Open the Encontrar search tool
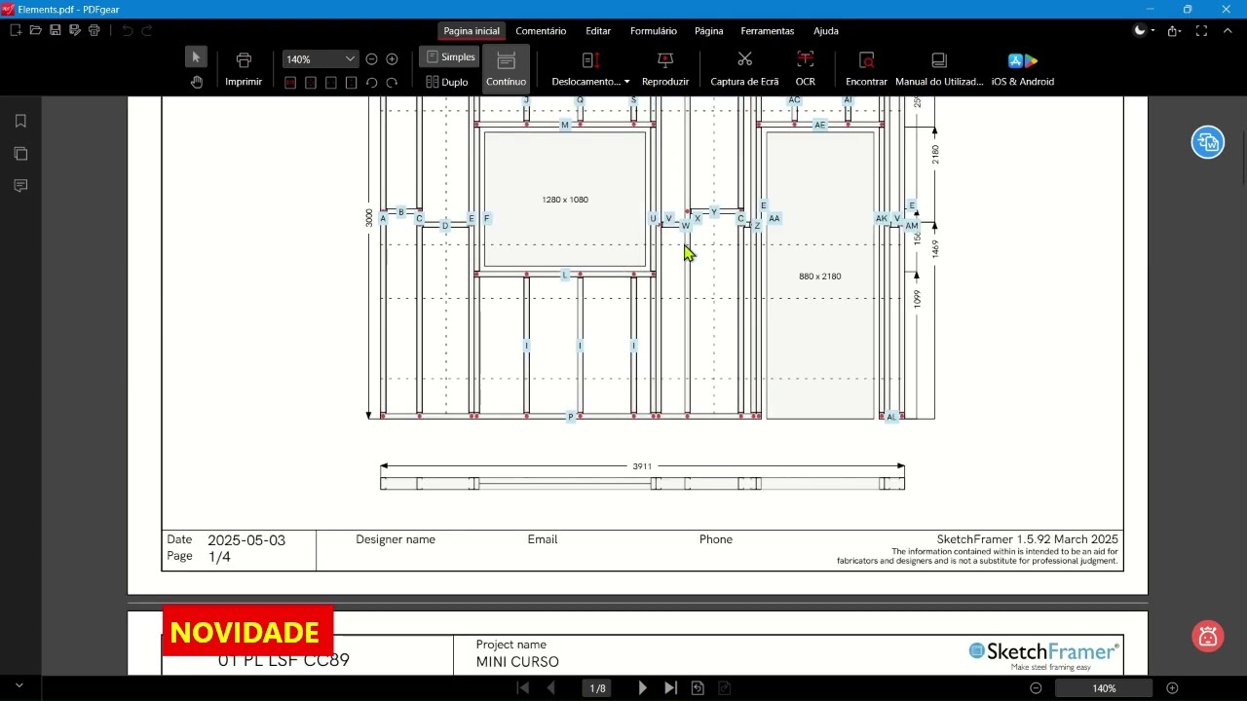Image resolution: width=1247 pixels, height=701 pixels. pos(866,69)
